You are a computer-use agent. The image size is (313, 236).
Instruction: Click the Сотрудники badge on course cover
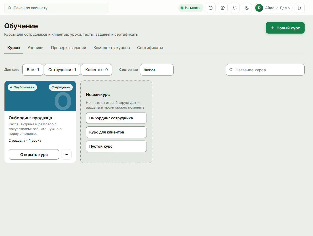click(61, 87)
